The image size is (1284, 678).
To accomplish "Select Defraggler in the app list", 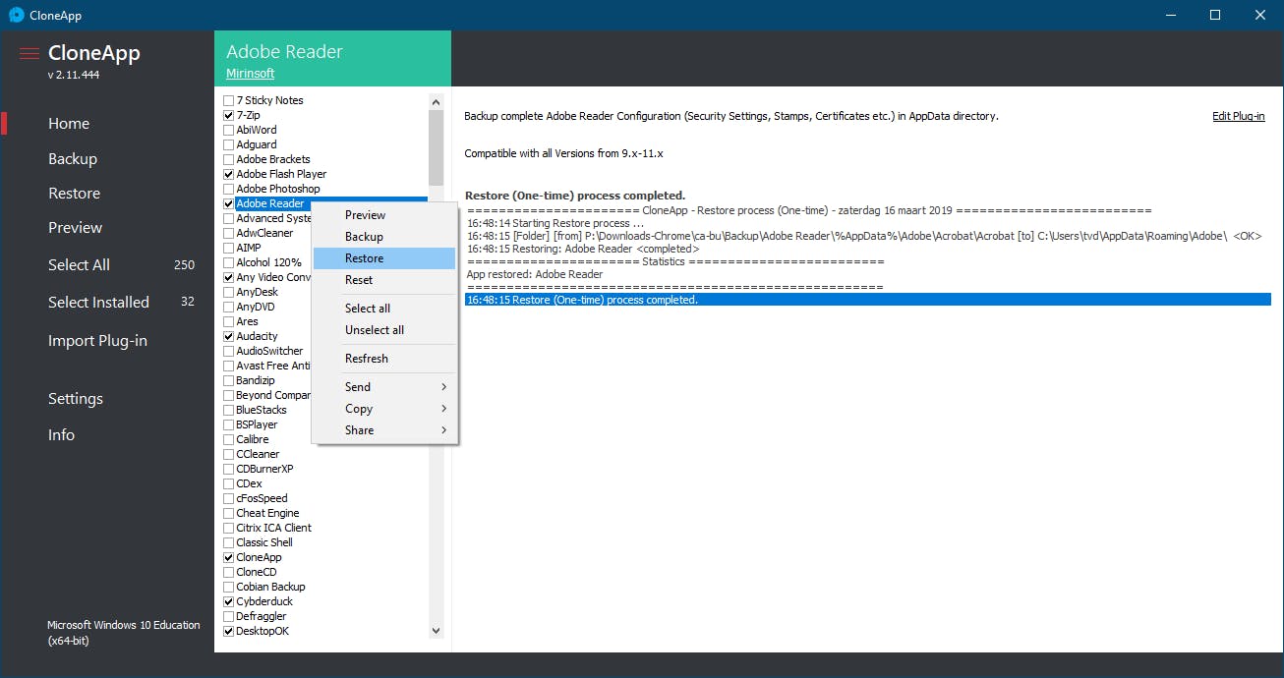I will 262,616.
